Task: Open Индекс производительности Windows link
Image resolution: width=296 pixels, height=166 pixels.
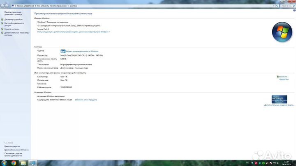Action: tap(83, 51)
